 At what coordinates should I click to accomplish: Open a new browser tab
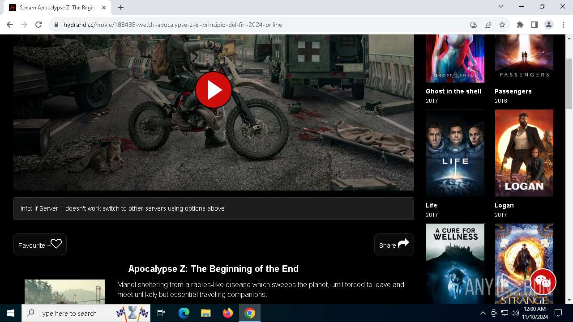(121, 8)
